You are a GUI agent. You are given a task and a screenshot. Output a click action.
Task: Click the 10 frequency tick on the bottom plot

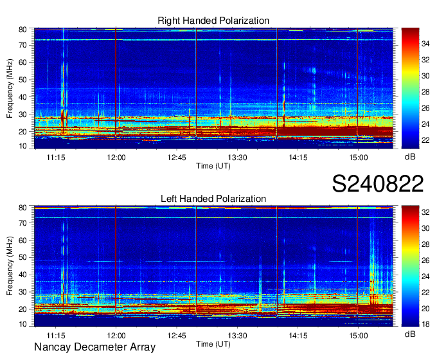[x=23, y=324]
